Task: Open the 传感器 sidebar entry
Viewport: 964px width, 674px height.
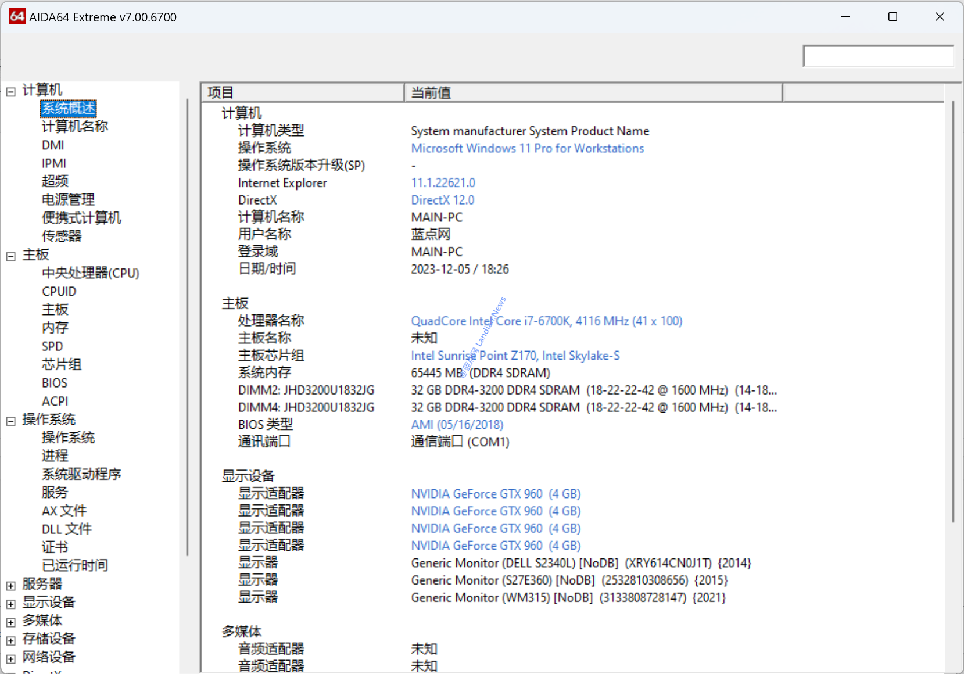Action: pyautogui.click(x=62, y=236)
